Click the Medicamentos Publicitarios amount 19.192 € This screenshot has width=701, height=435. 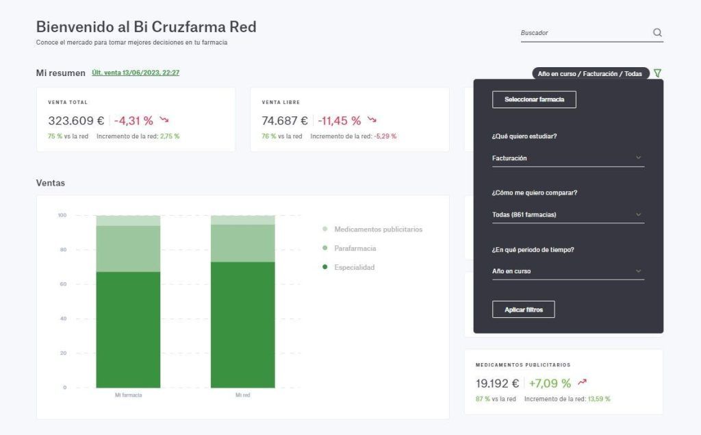pos(498,383)
